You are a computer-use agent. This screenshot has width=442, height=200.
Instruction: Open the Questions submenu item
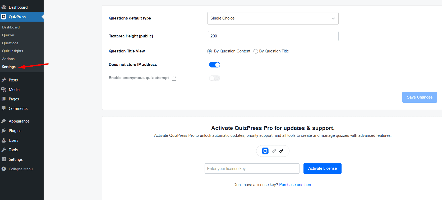click(10, 43)
